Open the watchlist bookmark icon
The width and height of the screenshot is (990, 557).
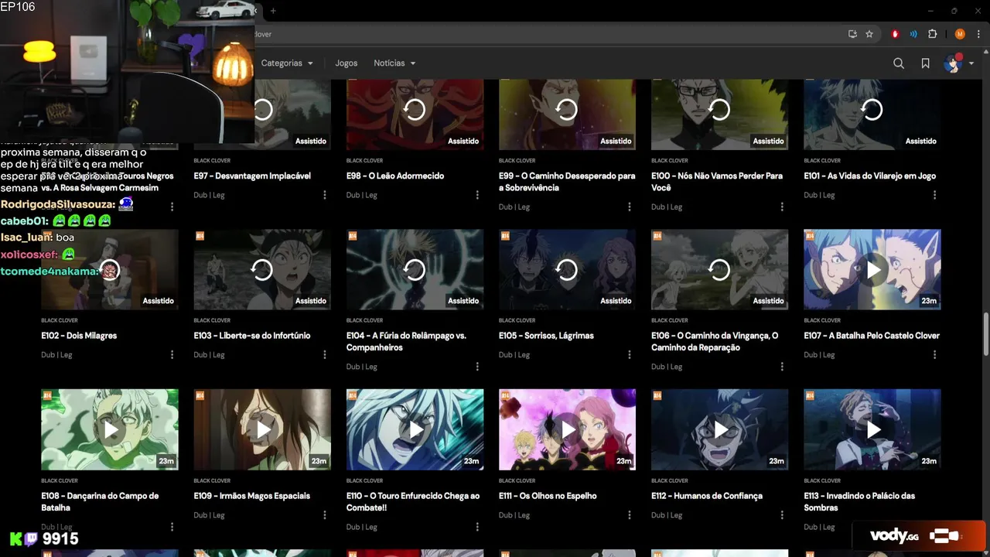[925, 63]
